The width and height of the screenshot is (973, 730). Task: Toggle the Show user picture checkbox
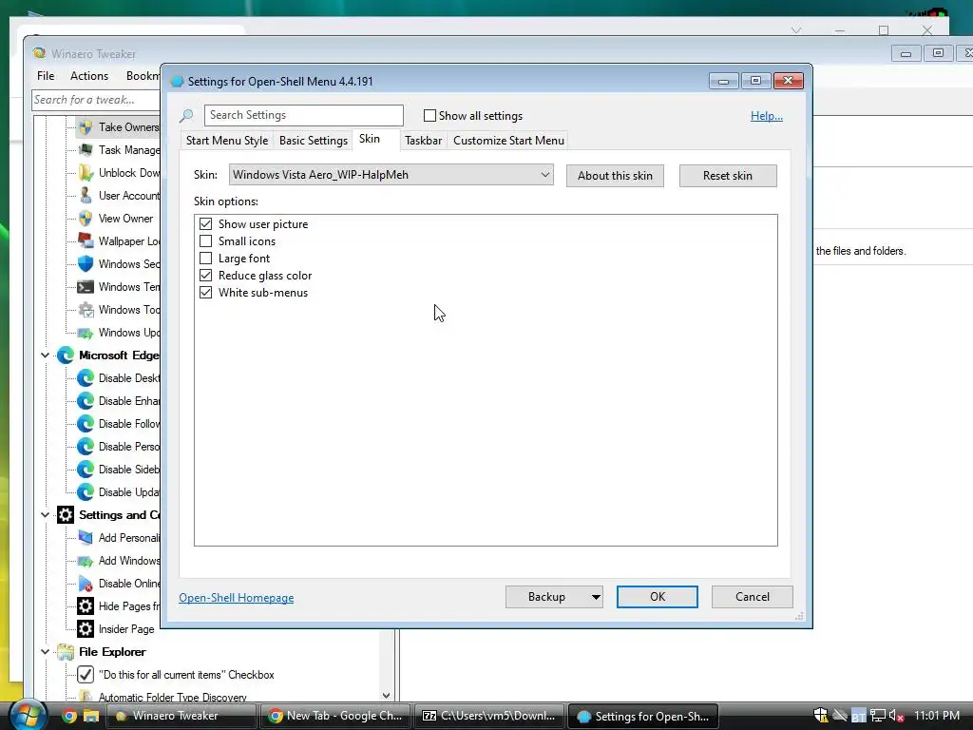205,223
